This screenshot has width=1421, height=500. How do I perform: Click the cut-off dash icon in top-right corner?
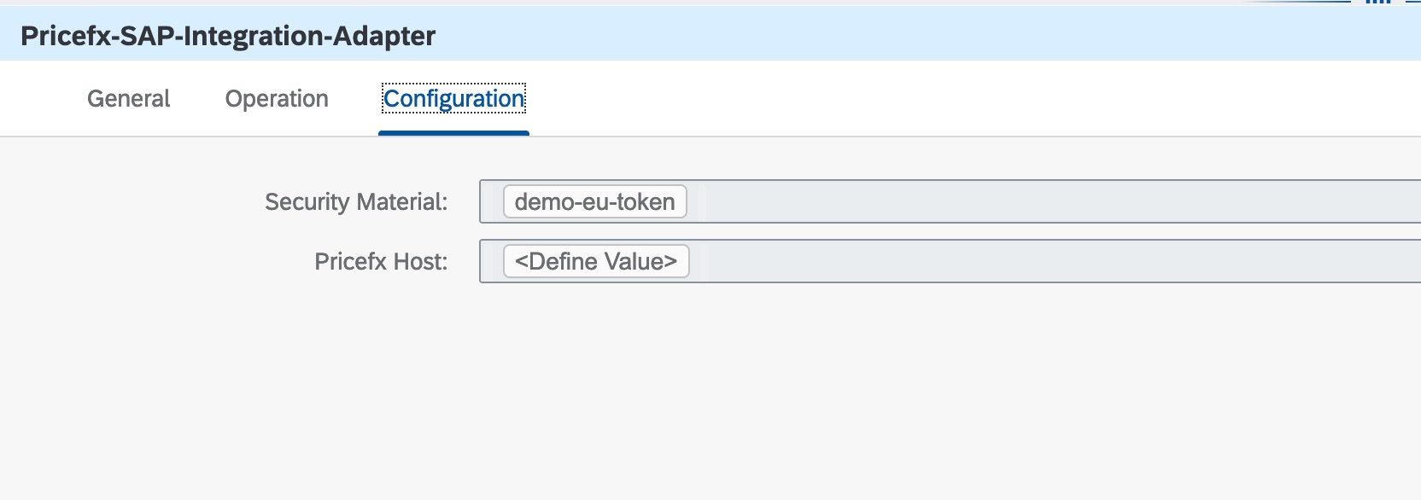click(1412, 3)
